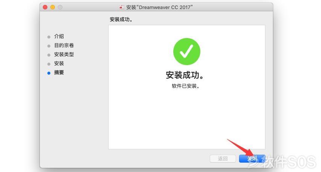Click the installer package icon in title bar

(x=121, y=8)
